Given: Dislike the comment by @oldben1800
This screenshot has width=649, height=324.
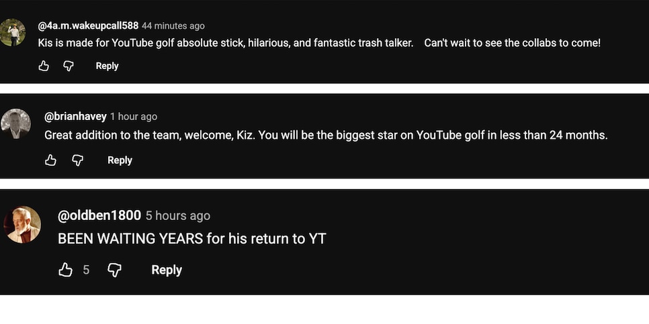Looking at the screenshot, I should [x=115, y=270].
